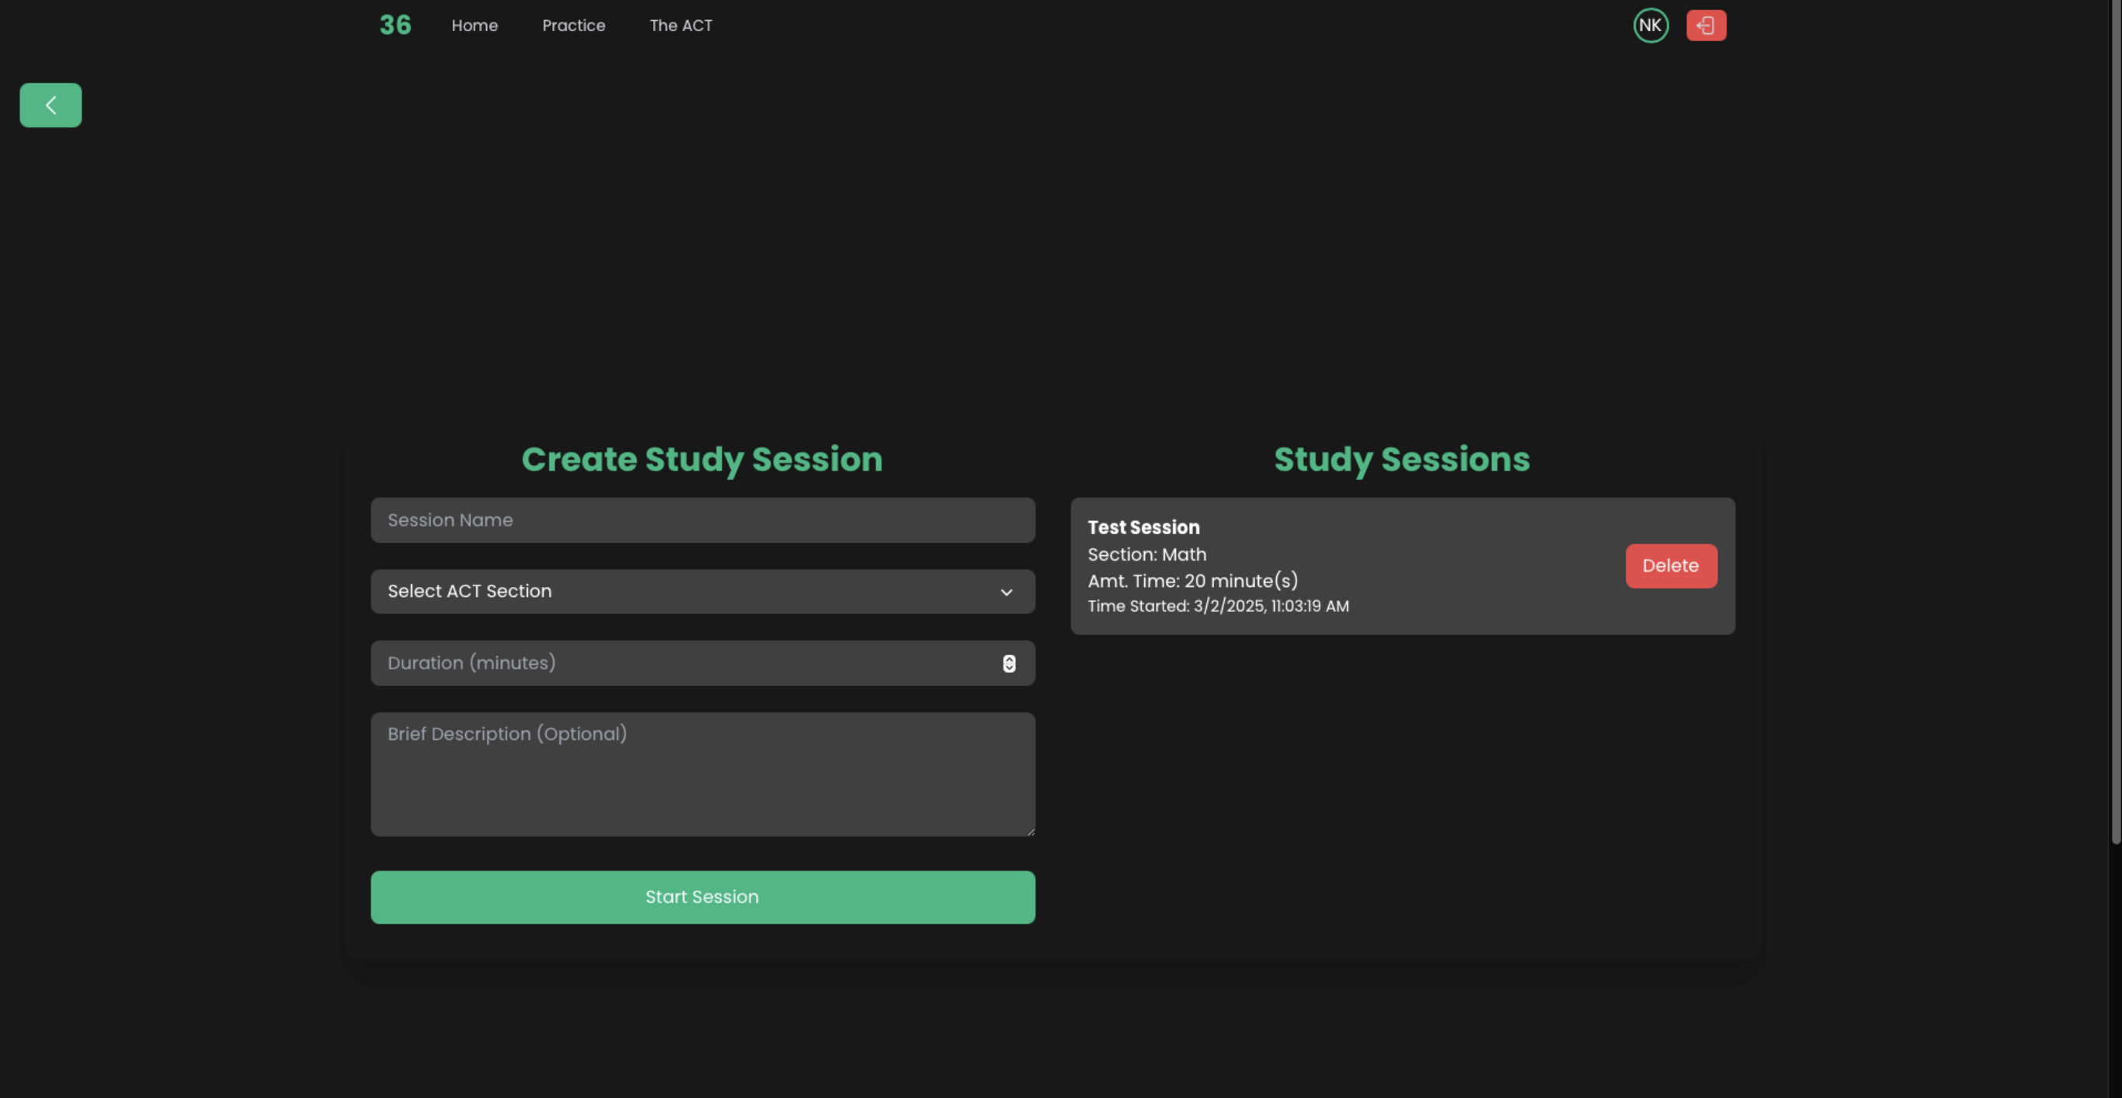
Task: Click the Brief Description text area
Action: pyautogui.click(x=702, y=774)
